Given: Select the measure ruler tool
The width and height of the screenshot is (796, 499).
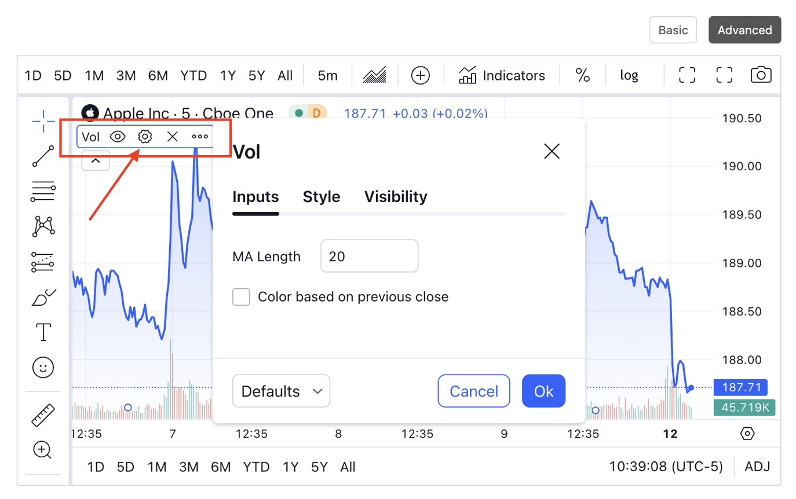Looking at the screenshot, I should click(42, 414).
